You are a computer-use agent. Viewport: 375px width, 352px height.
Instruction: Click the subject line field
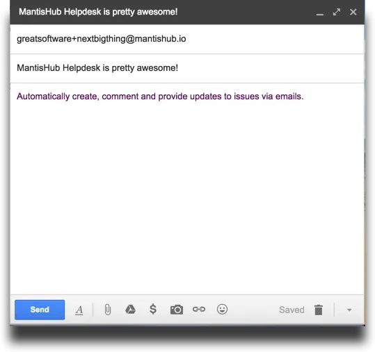coord(187,68)
